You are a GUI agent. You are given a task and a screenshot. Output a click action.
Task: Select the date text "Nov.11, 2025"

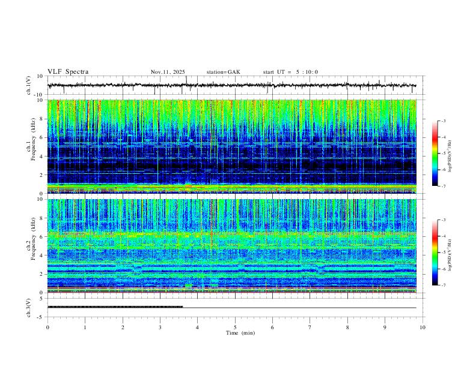coord(168,72)
